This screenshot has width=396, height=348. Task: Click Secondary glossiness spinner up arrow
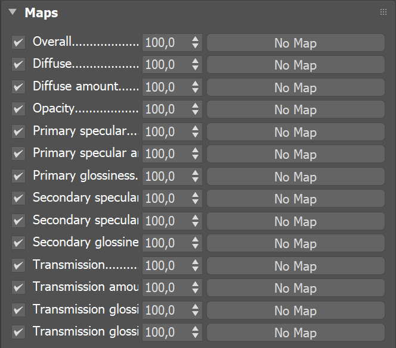pos(195,239)
